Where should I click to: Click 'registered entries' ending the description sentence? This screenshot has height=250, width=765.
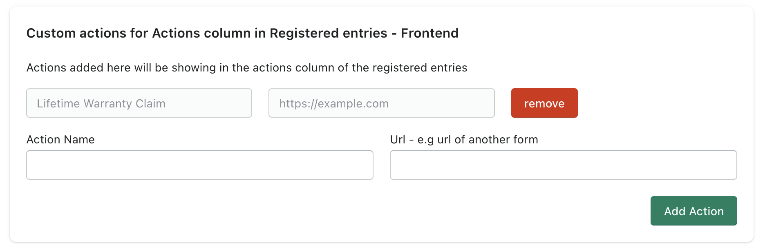(420, 68)
